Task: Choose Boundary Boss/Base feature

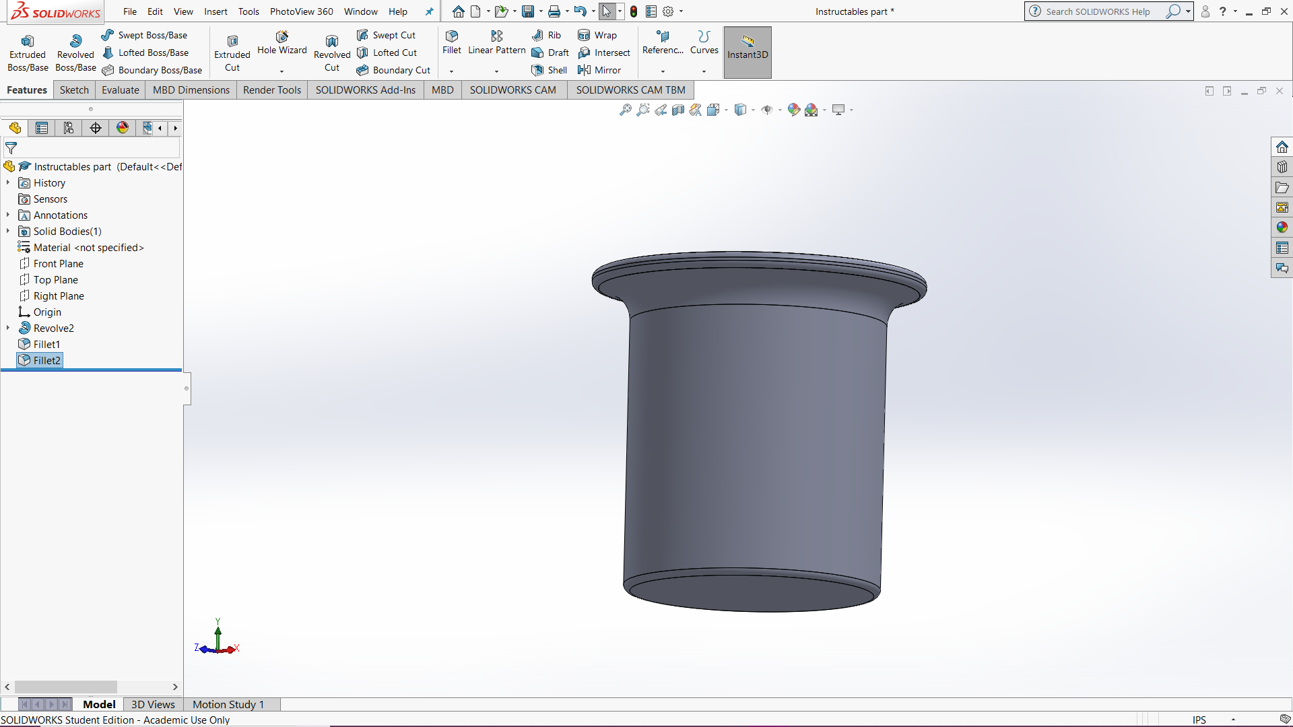Action: [152, 70]
